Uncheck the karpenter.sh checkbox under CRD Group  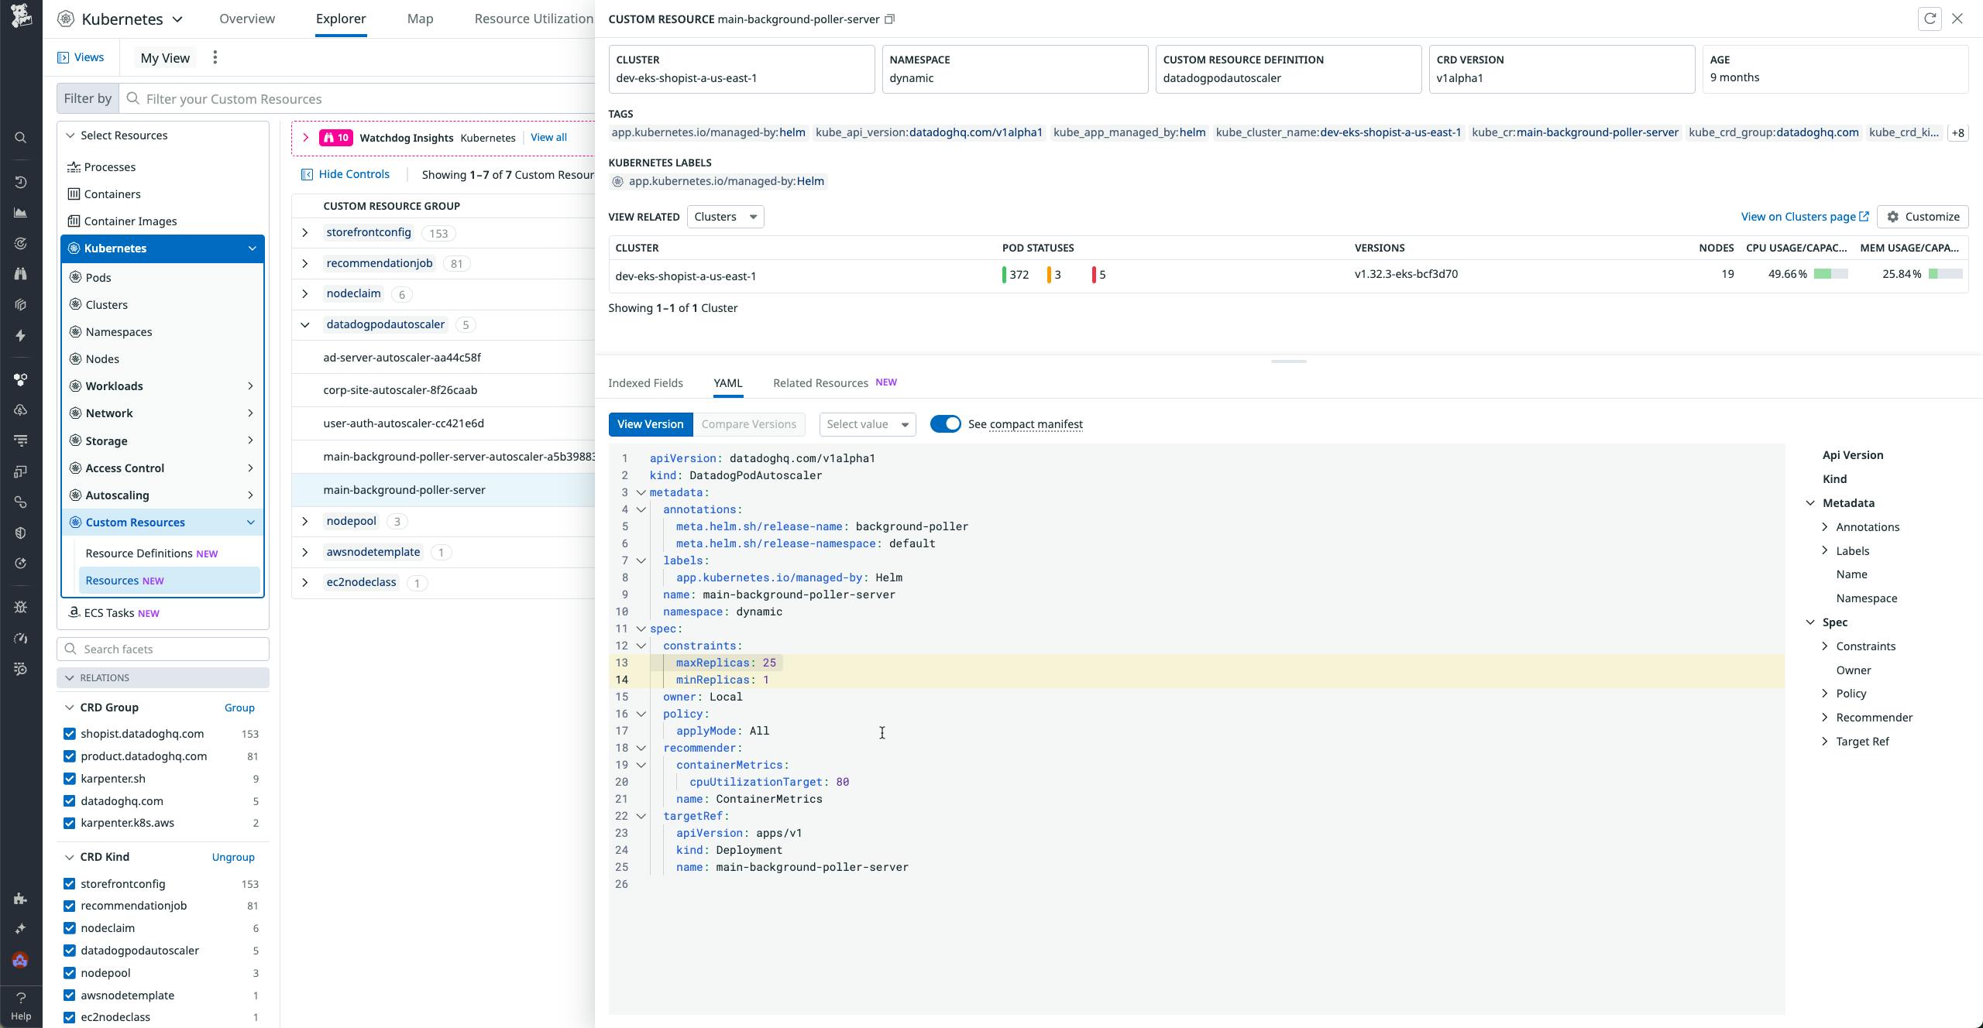pos(70,779)
